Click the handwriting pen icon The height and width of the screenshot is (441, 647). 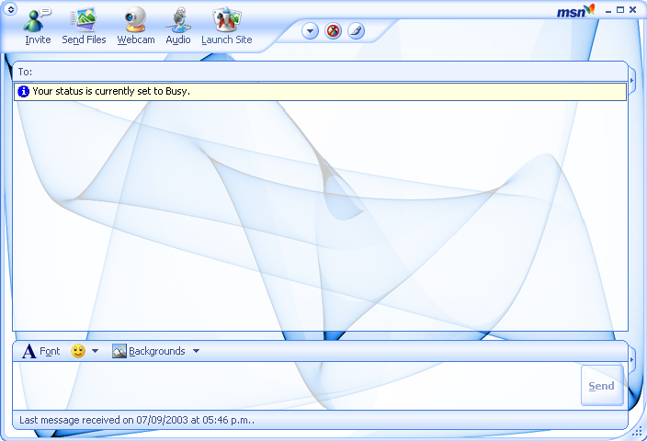[356, 31]
